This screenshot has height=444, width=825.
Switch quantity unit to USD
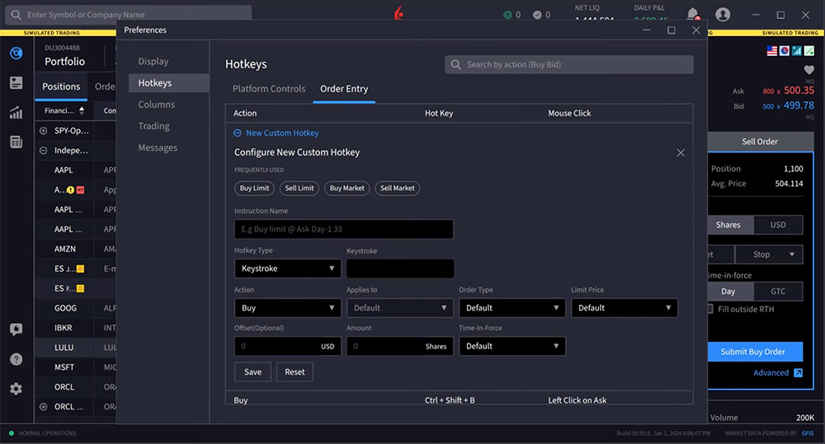(x=777, y=225)
